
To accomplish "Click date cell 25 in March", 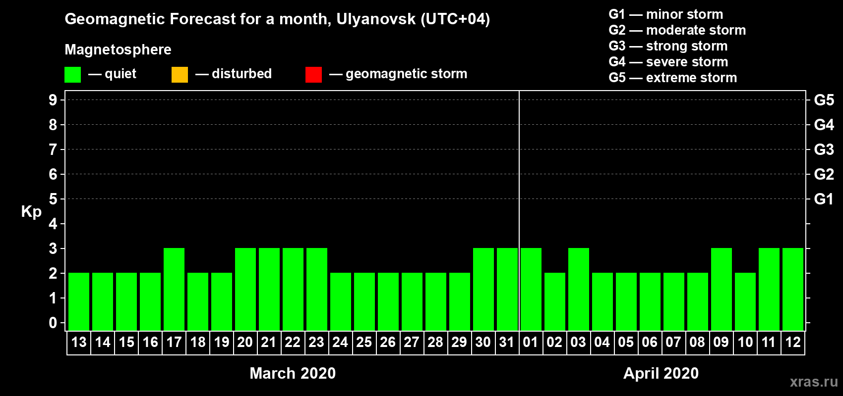I will (364, 343).
